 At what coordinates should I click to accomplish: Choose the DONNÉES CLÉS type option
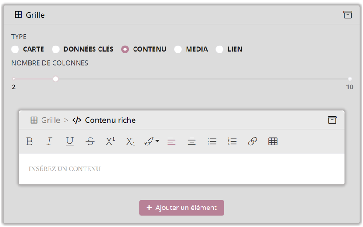pos(56,49)
